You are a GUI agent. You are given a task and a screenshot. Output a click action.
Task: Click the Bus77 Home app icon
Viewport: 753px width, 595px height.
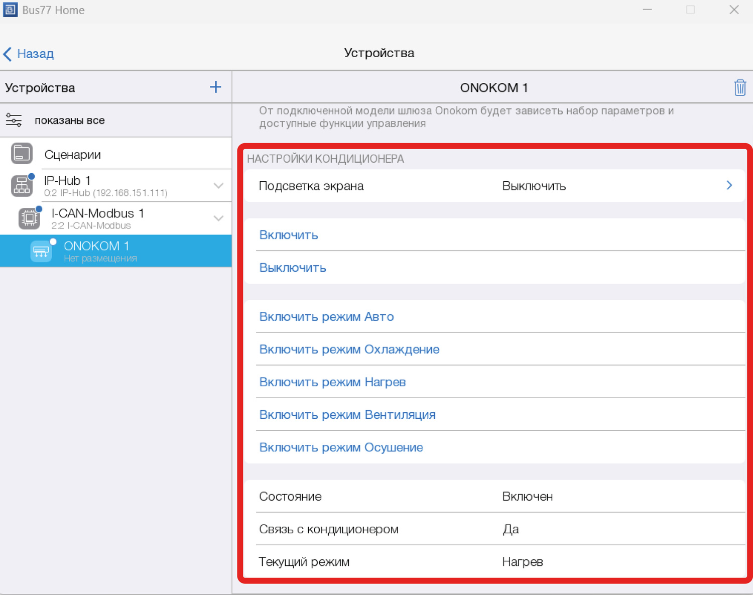click(x=10, y=10)
